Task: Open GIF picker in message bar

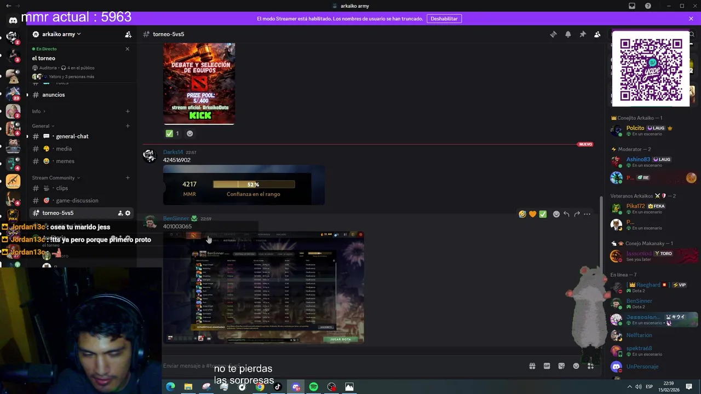Action: click(547, 366)
